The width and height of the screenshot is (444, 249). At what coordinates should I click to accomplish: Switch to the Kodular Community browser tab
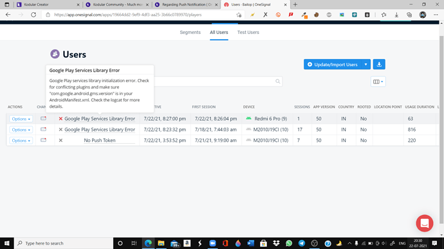tap(117, 4)
